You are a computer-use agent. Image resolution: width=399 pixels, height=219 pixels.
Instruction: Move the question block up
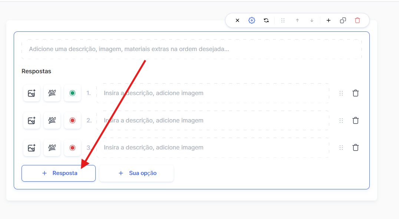click(x=297, y=20)
